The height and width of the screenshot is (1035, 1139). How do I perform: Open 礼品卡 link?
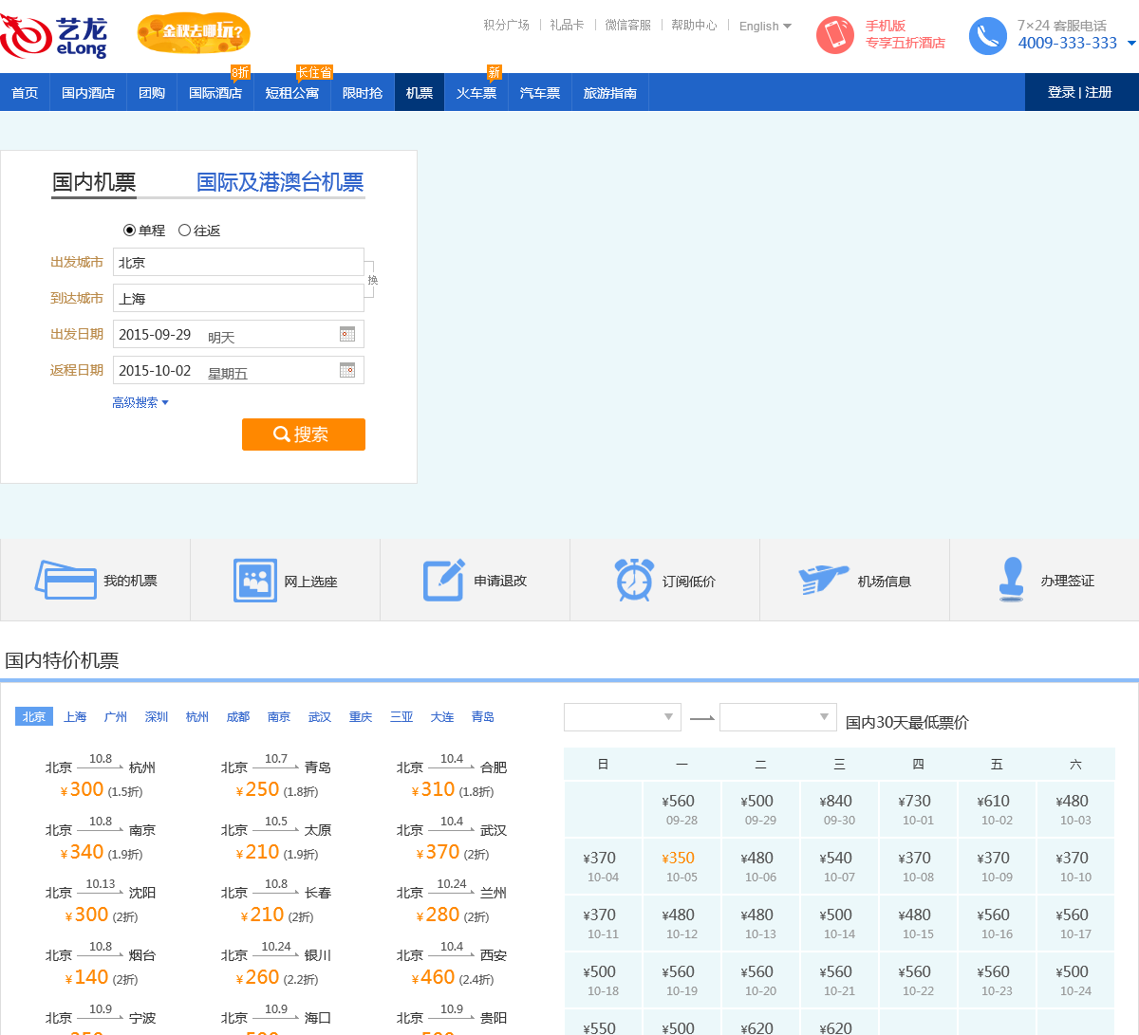point(567,26)
